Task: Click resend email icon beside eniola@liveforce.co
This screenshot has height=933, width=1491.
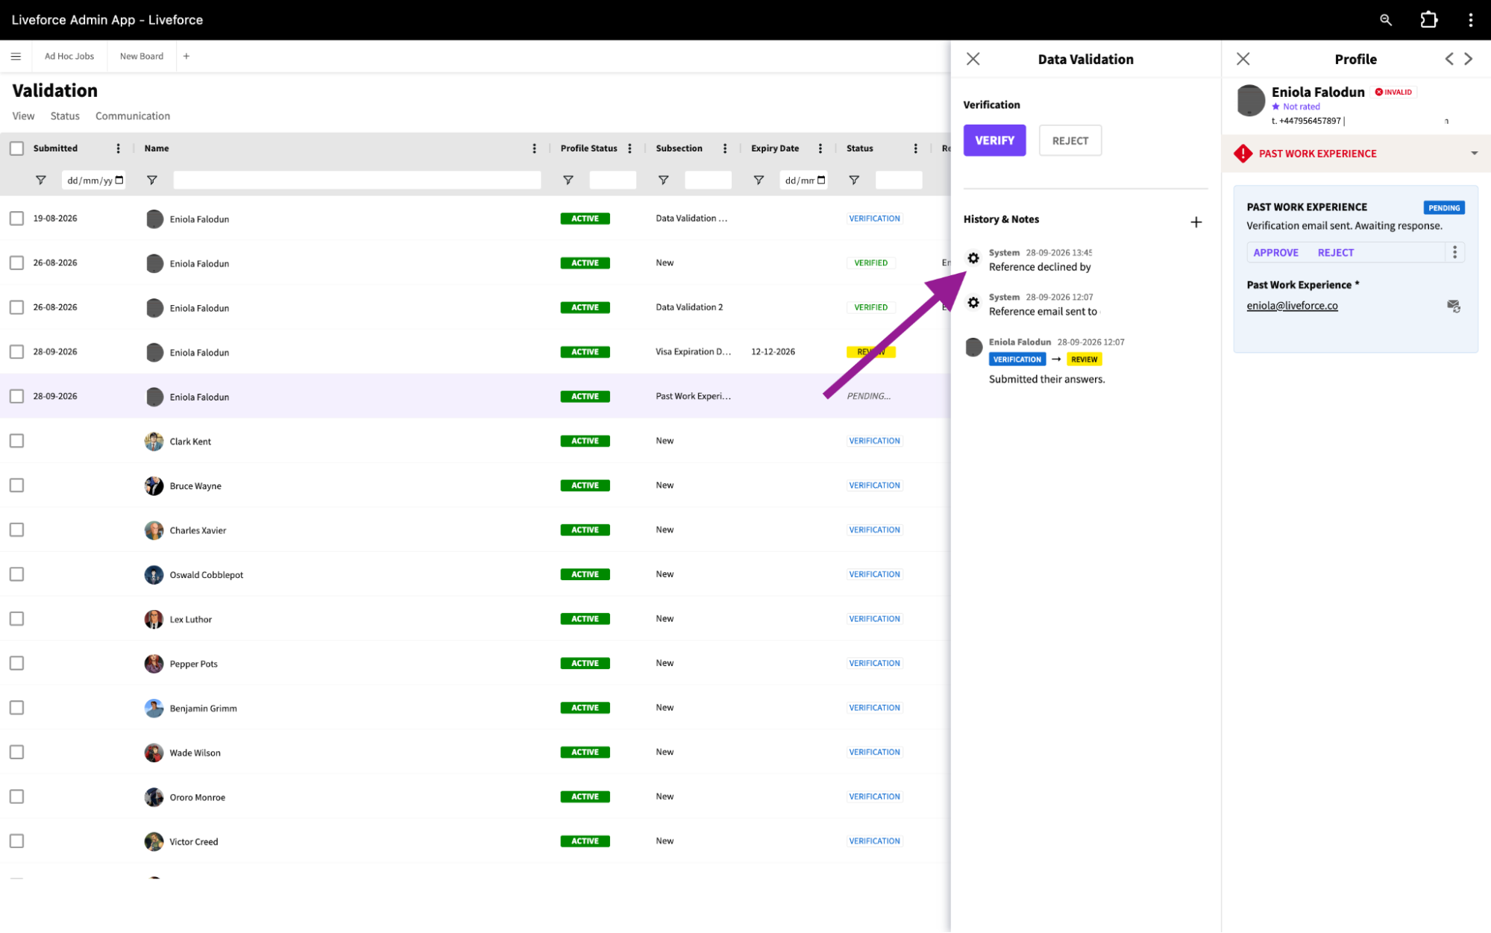Action: (x=1453, y=306)
